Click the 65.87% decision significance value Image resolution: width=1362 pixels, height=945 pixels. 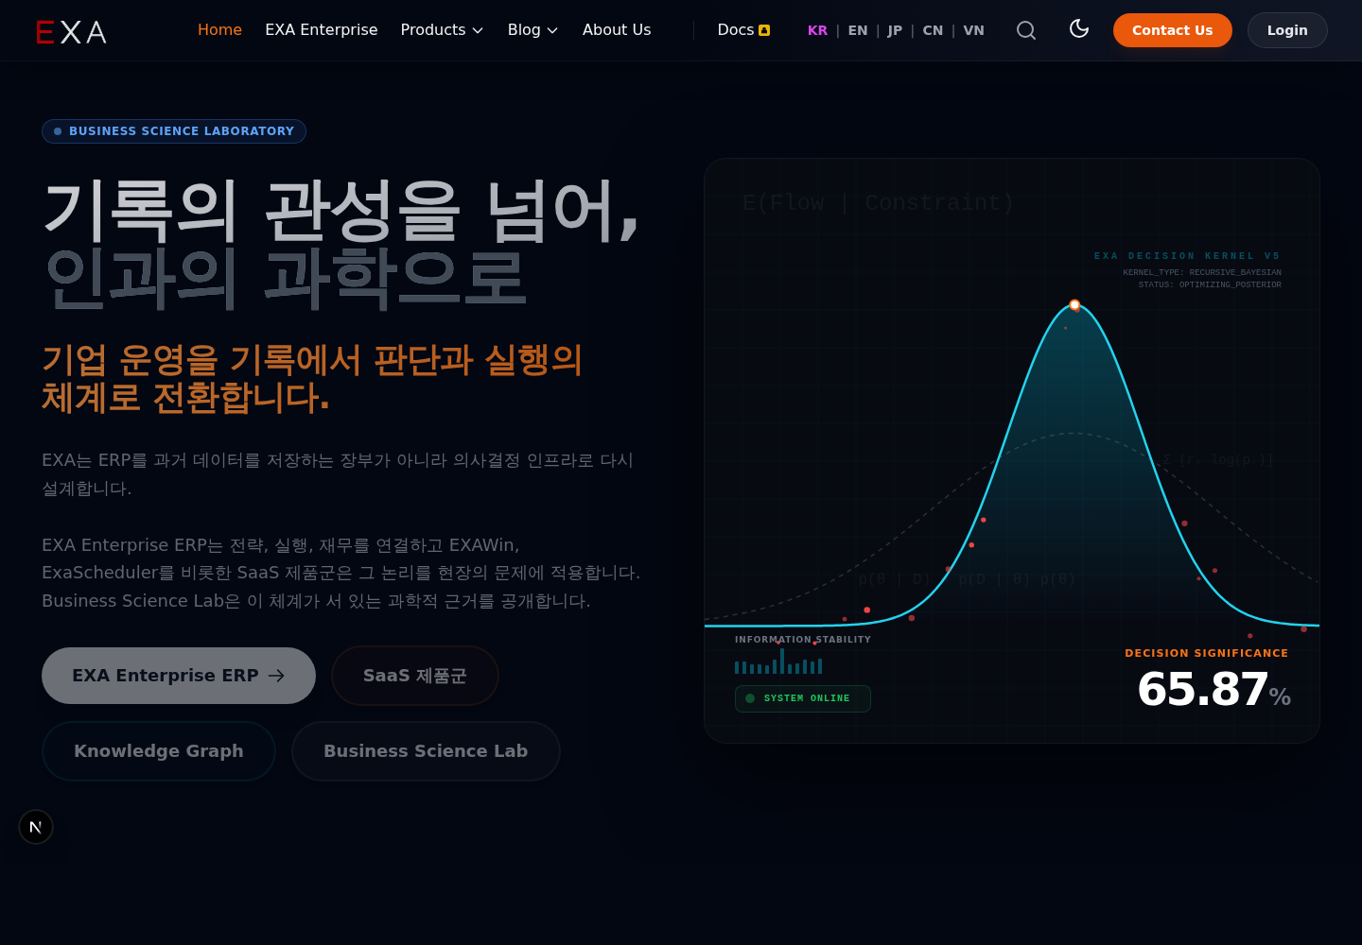click(1214, 690)
